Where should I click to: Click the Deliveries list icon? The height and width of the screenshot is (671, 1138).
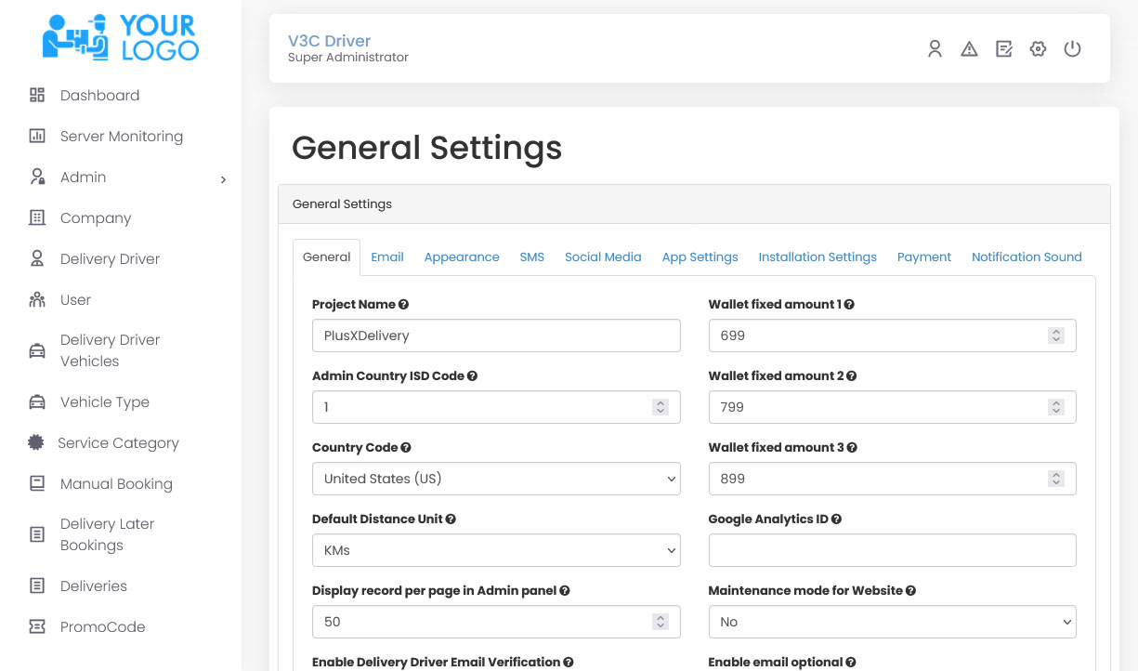pyautogui.click(x=37, y=585)
